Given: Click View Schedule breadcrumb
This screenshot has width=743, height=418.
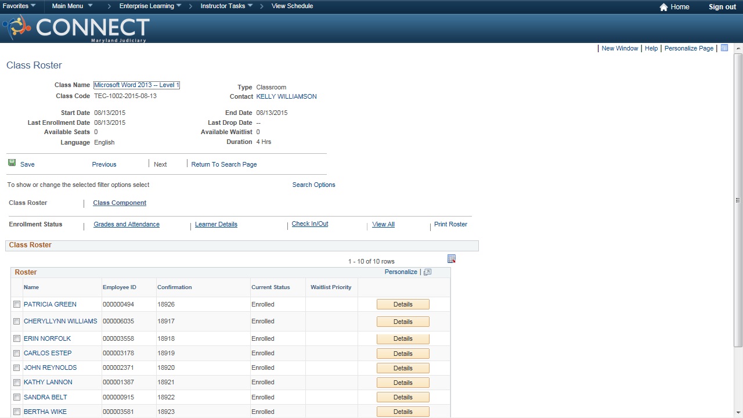Looking at the screenshot, I should coord(292,6).
